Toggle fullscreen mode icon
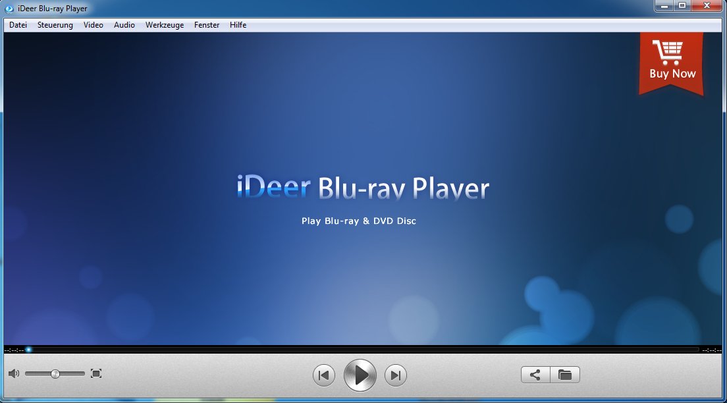727x403 pixels. pyautogui.click(x=96, y=374)
